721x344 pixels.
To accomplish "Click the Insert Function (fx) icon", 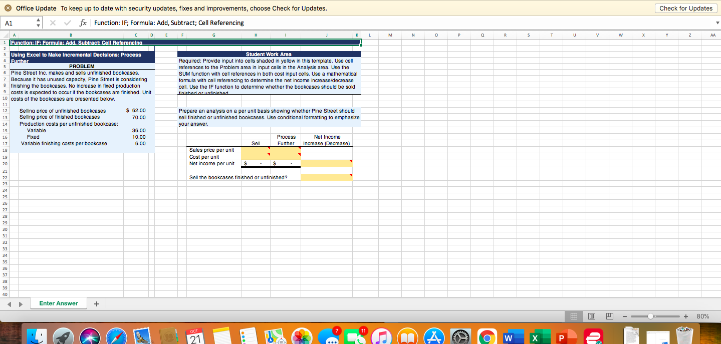I will [83, 23].
